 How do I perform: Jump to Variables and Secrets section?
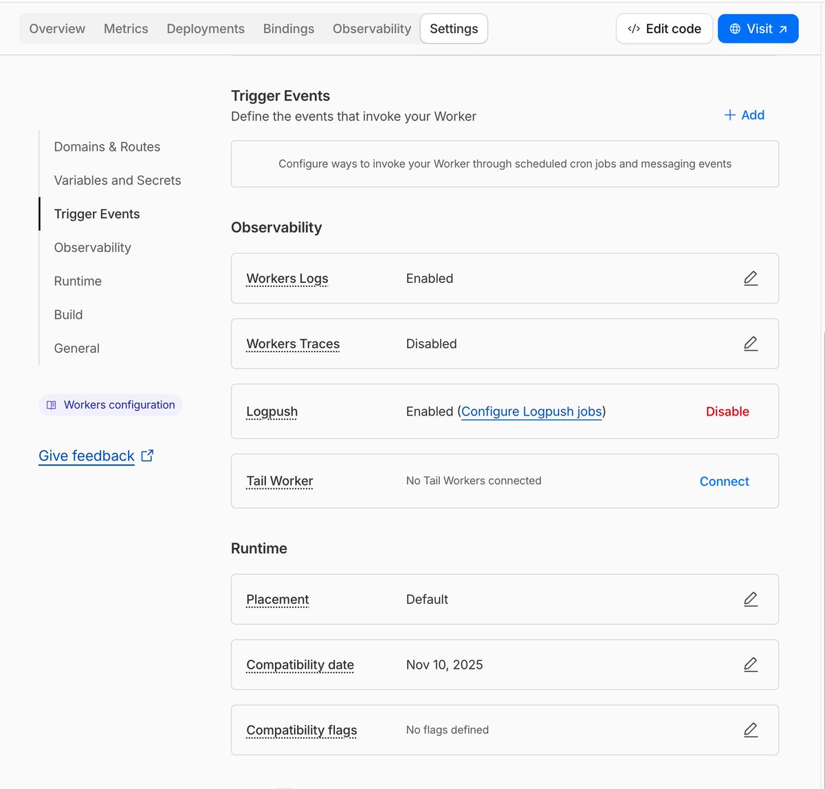(x=118, y=180)
